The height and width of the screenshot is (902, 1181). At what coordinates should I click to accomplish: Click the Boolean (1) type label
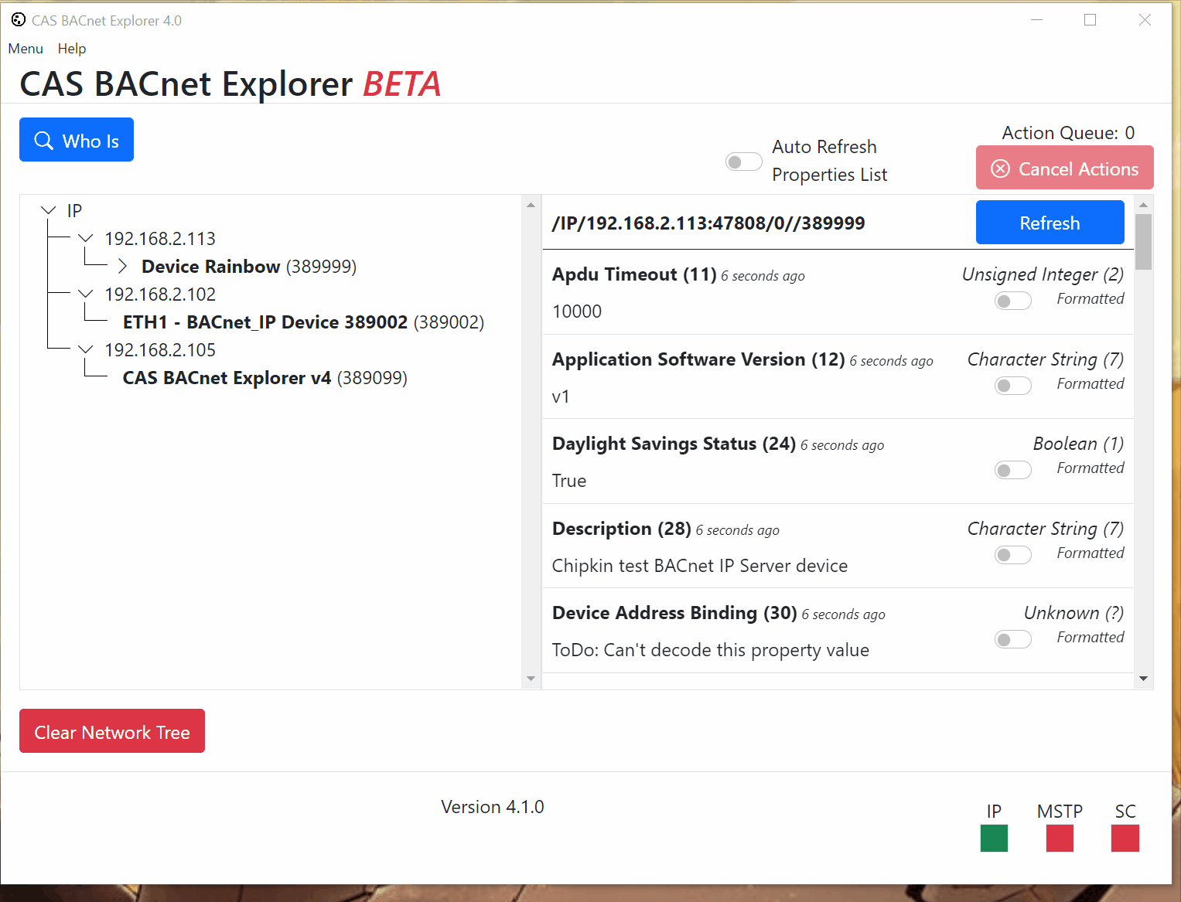(1078, 444)
